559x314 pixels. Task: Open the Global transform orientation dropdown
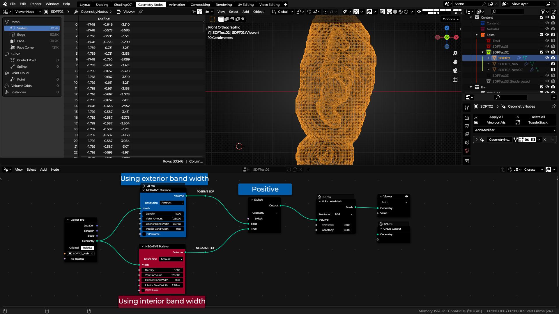pos(282,12)
